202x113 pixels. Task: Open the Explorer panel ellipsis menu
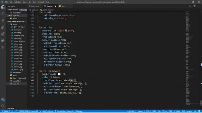coord(24,6)
